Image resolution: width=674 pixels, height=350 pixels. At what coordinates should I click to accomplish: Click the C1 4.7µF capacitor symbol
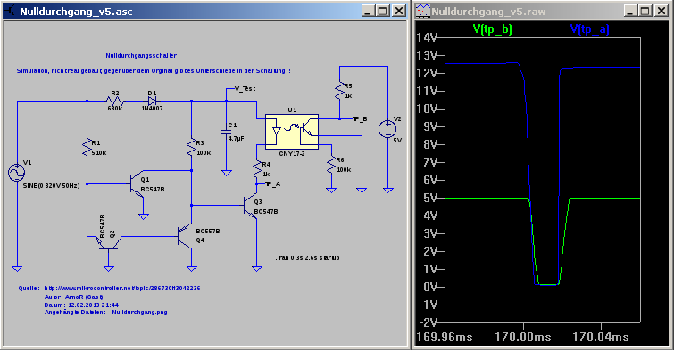pyautogui.click(x=226, y=132)
